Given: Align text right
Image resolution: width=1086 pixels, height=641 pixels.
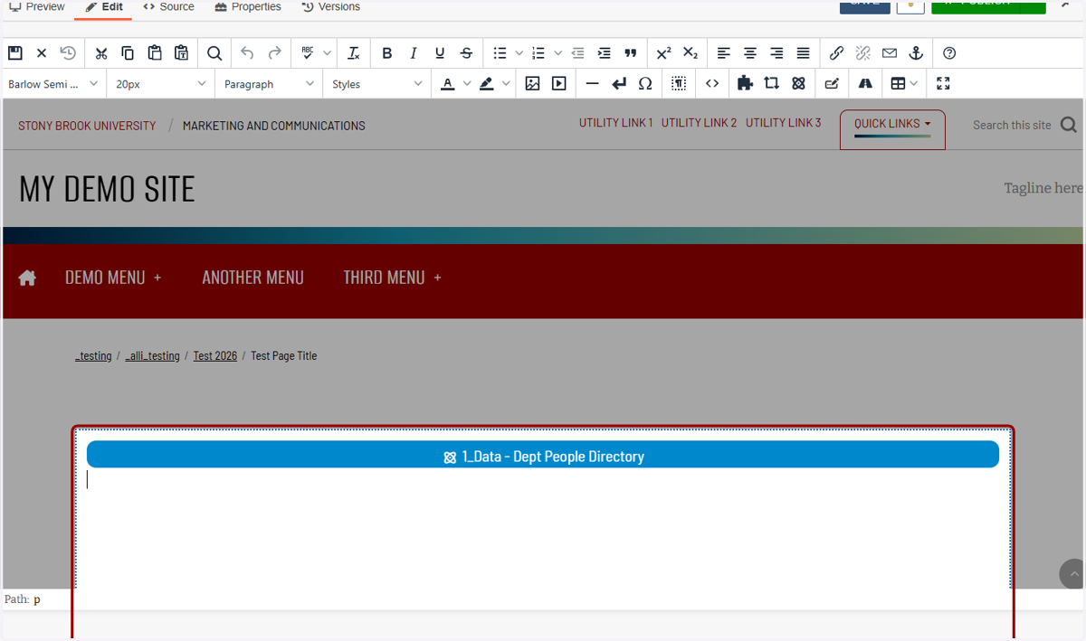Looking at the screenshot, I should 776,53.
